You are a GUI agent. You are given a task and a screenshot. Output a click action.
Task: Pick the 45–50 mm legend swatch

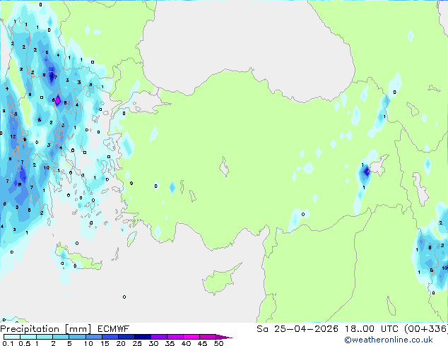click(208, 337)
